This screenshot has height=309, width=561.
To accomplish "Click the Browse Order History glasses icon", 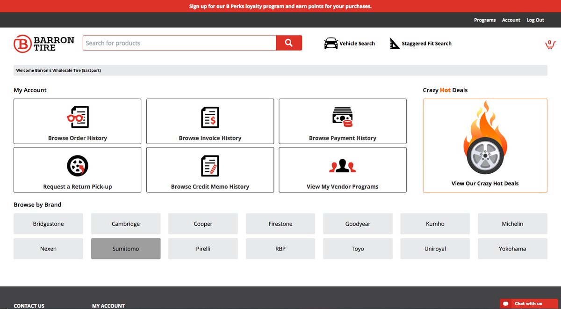I will coord(78,117).
